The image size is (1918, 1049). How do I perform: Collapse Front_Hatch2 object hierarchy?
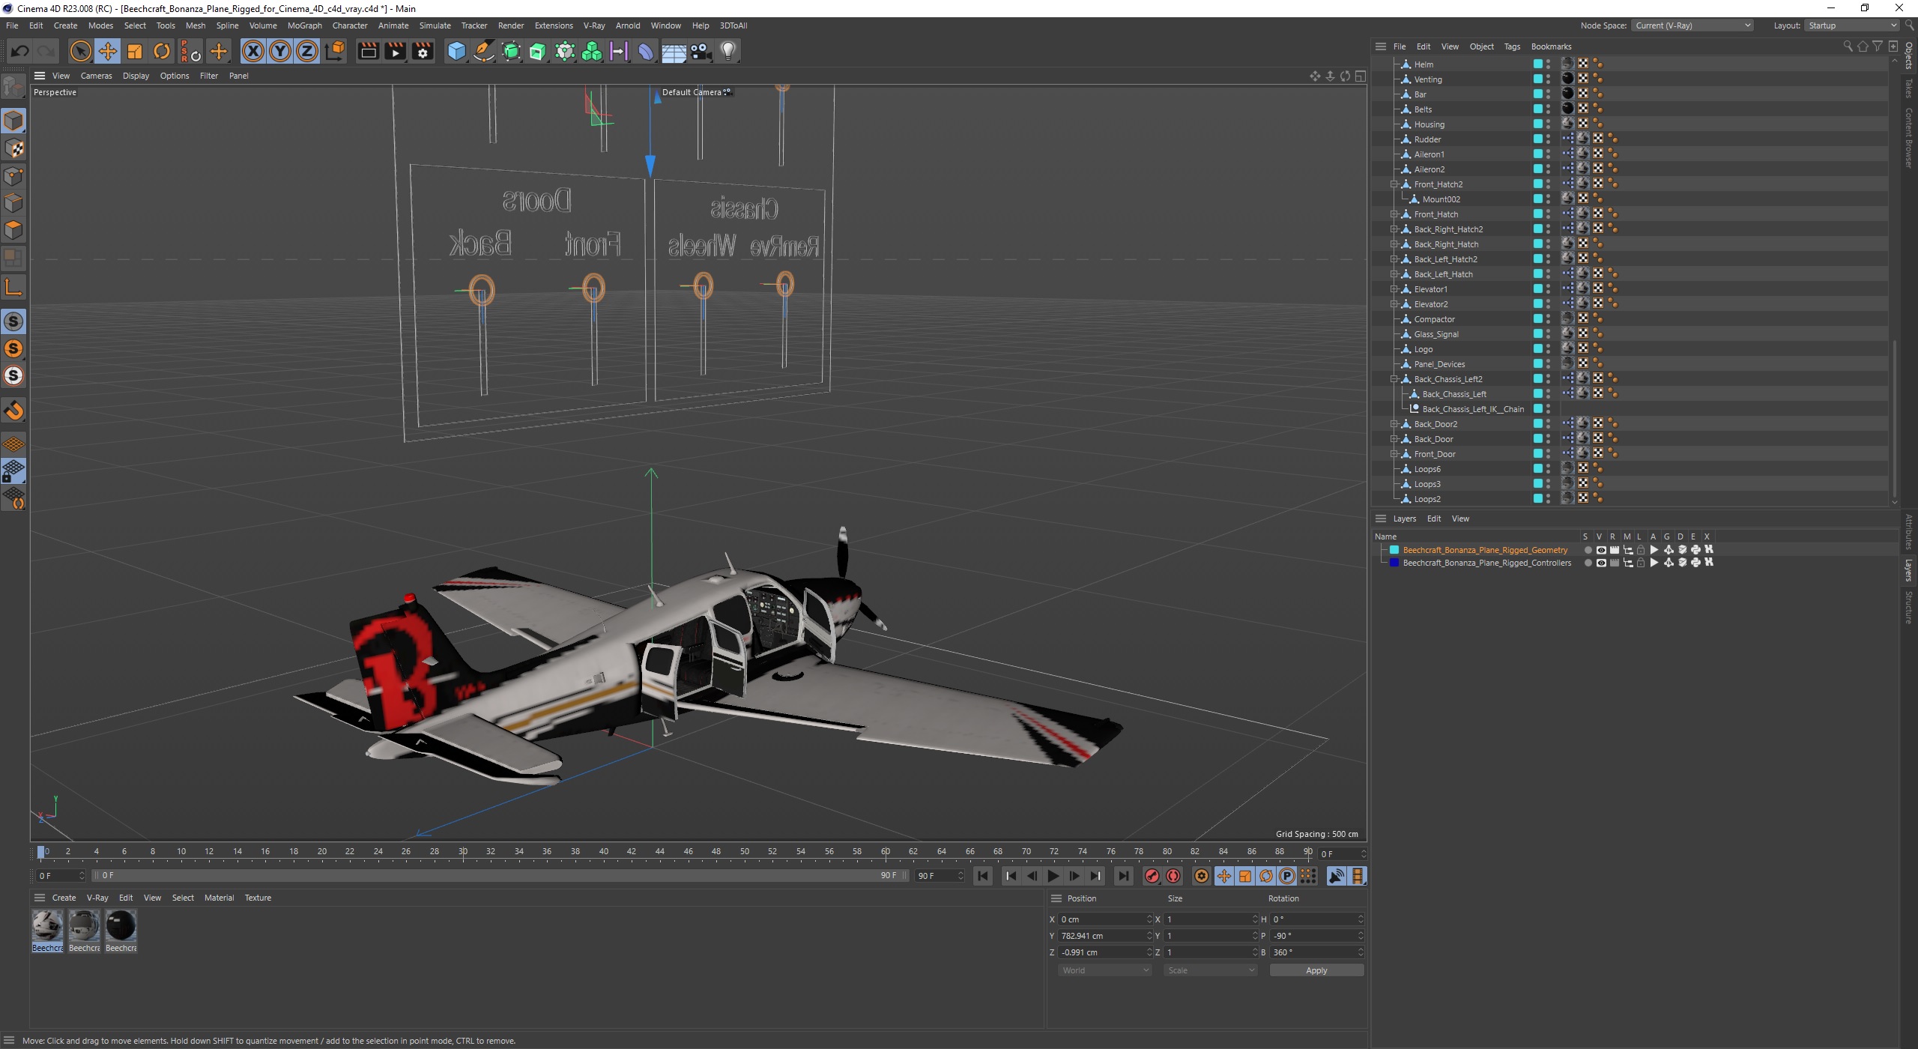tap(1394, 184)
